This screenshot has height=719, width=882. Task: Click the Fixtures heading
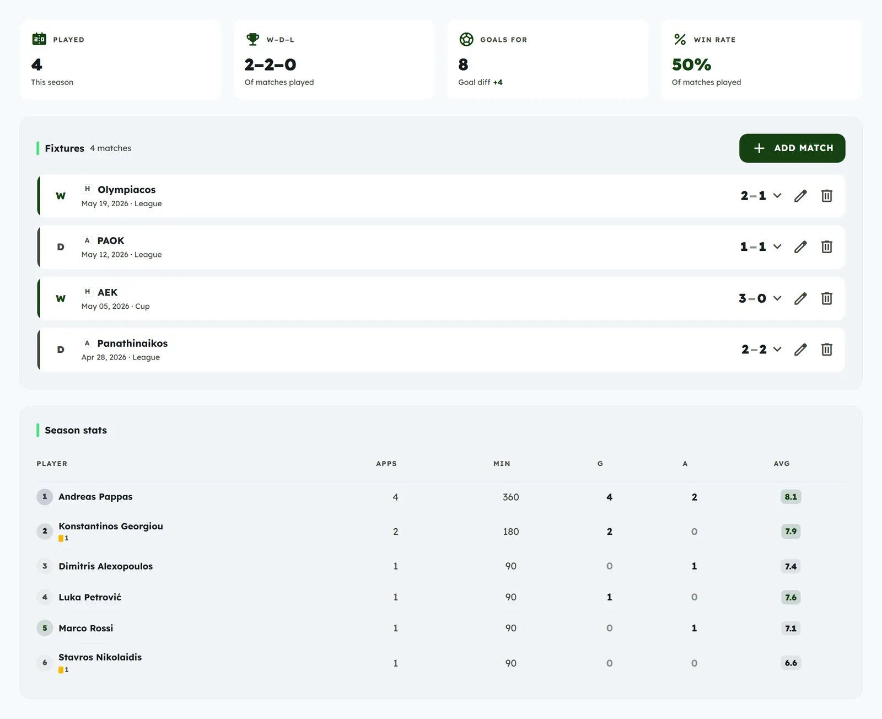click(x=64, y=148)
